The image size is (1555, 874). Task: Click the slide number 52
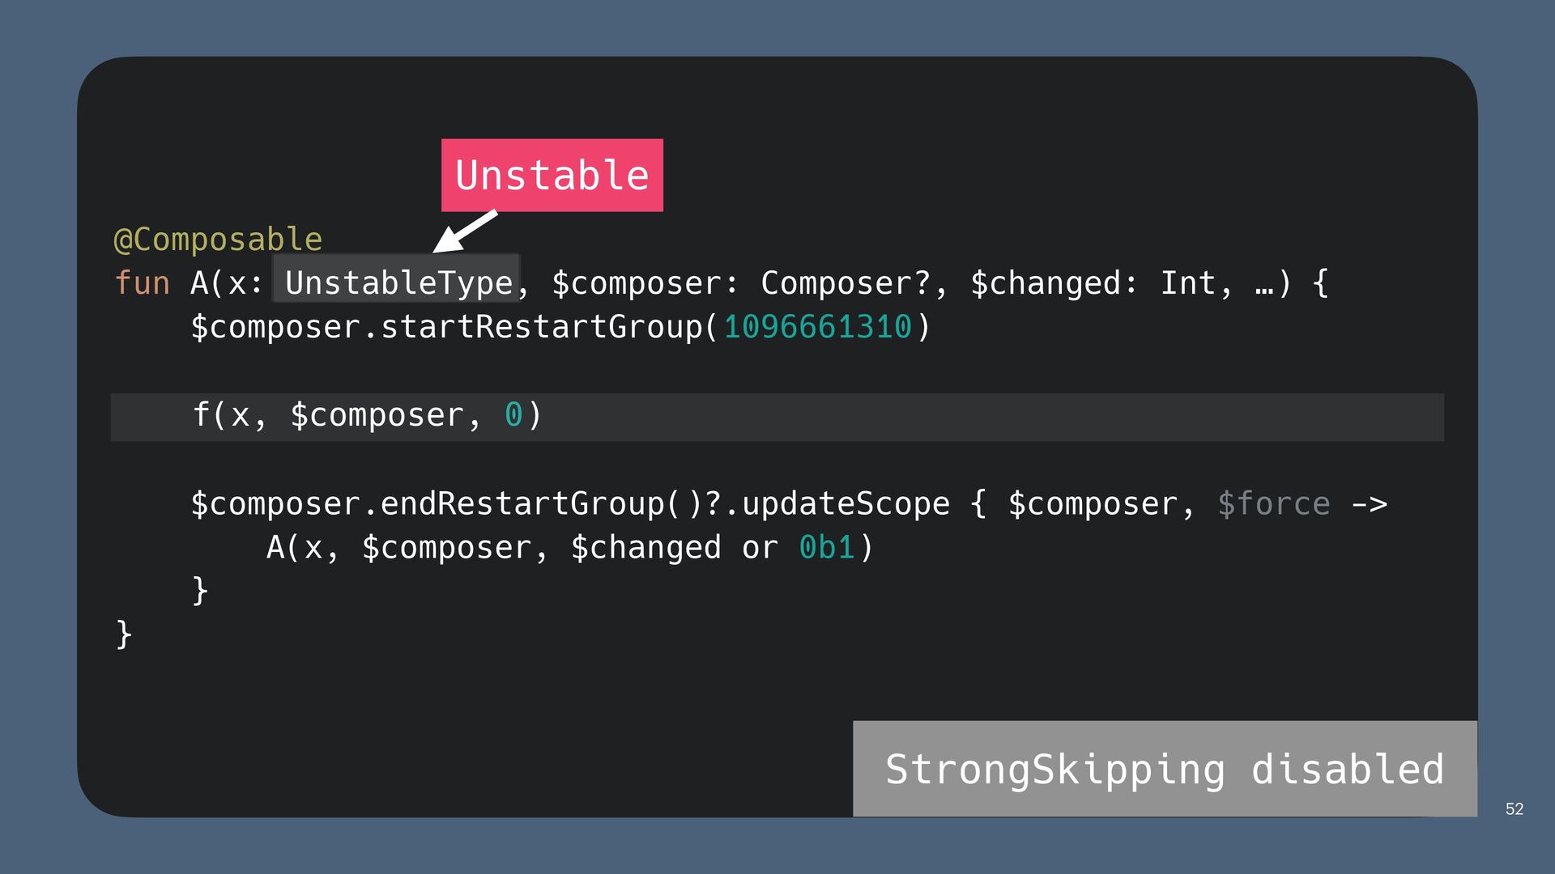point(1514,809)
